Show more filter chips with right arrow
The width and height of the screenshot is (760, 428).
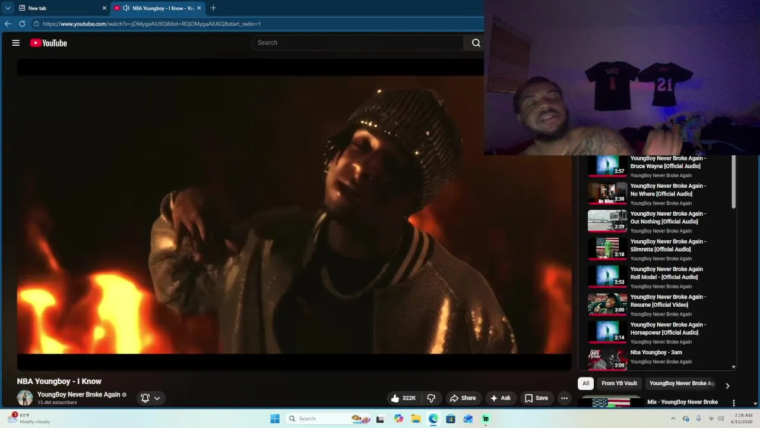727,385
